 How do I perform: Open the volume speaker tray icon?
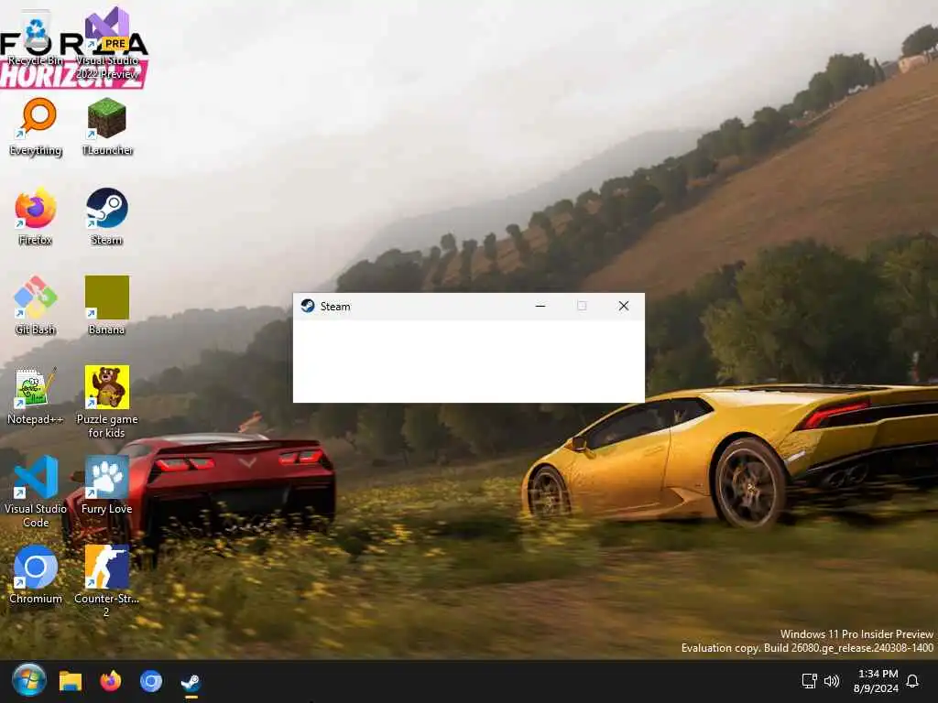point(832,681)
